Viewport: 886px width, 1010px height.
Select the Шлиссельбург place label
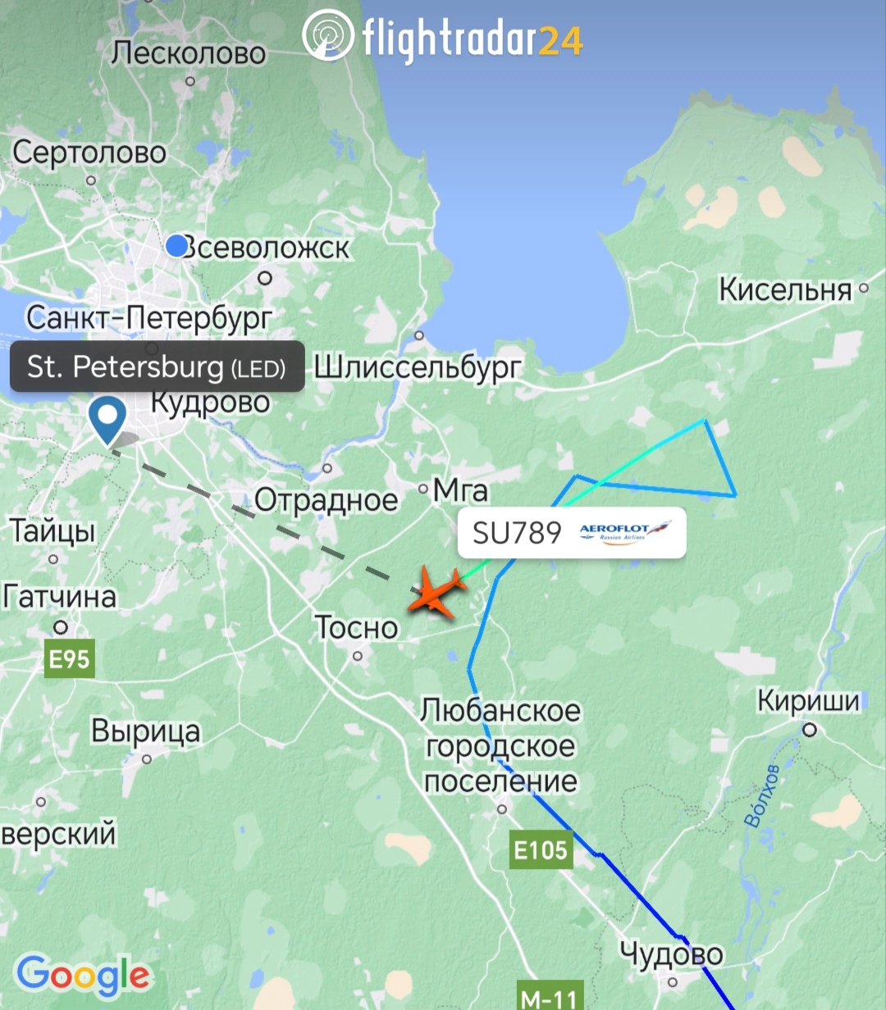pos(418,366)
